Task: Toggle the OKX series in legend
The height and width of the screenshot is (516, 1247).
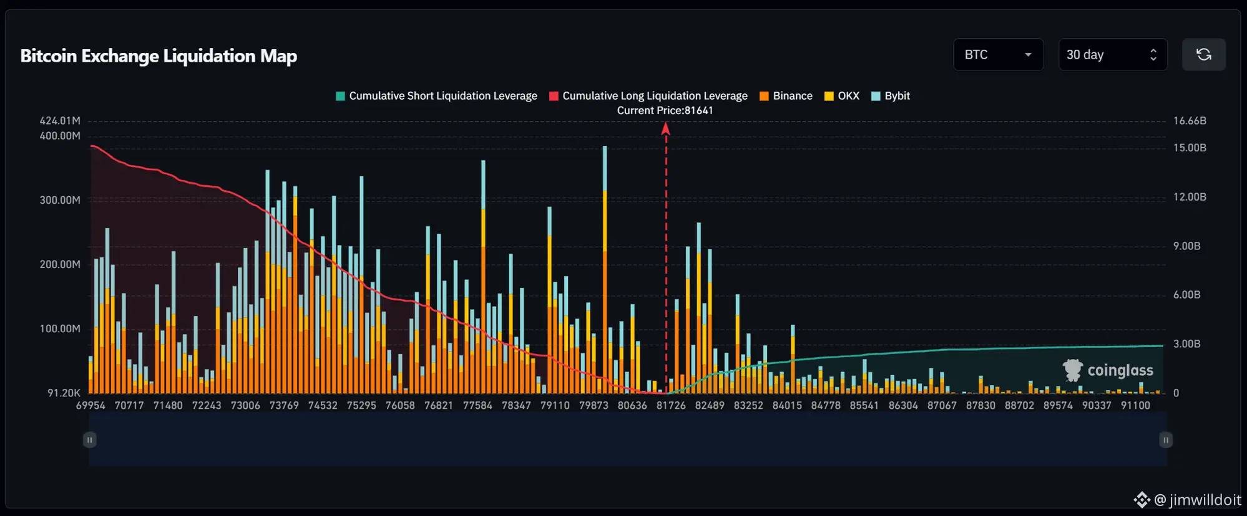Action: click(842, 96)
